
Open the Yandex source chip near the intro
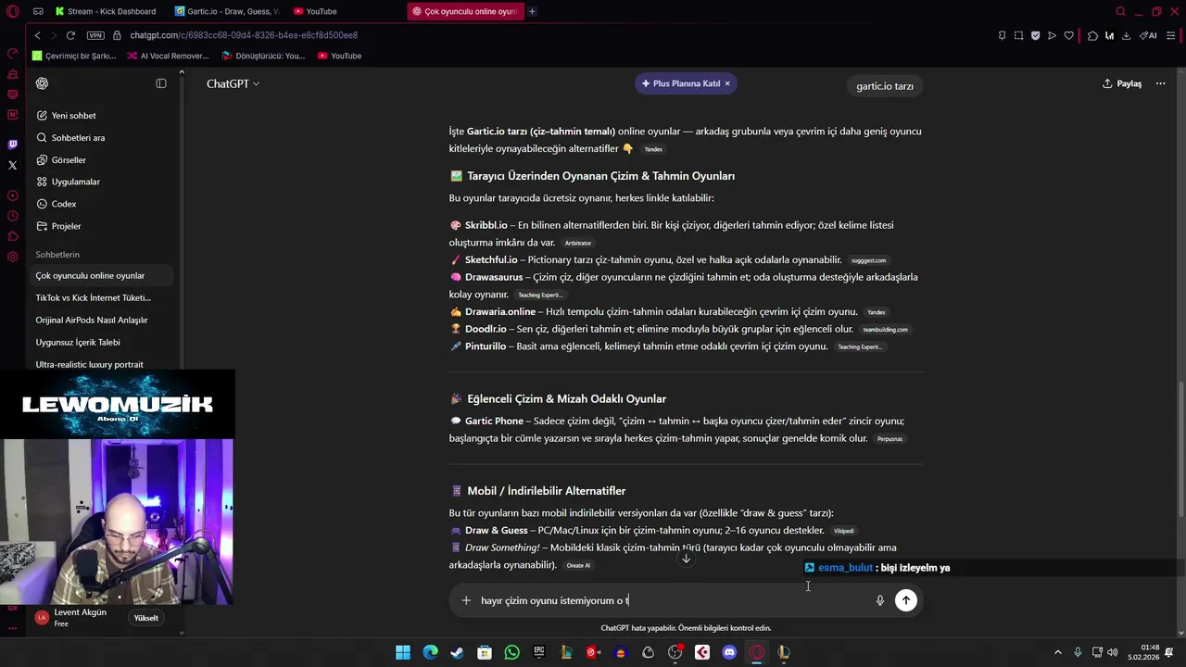pyautogui.click(x=653, y=149)
